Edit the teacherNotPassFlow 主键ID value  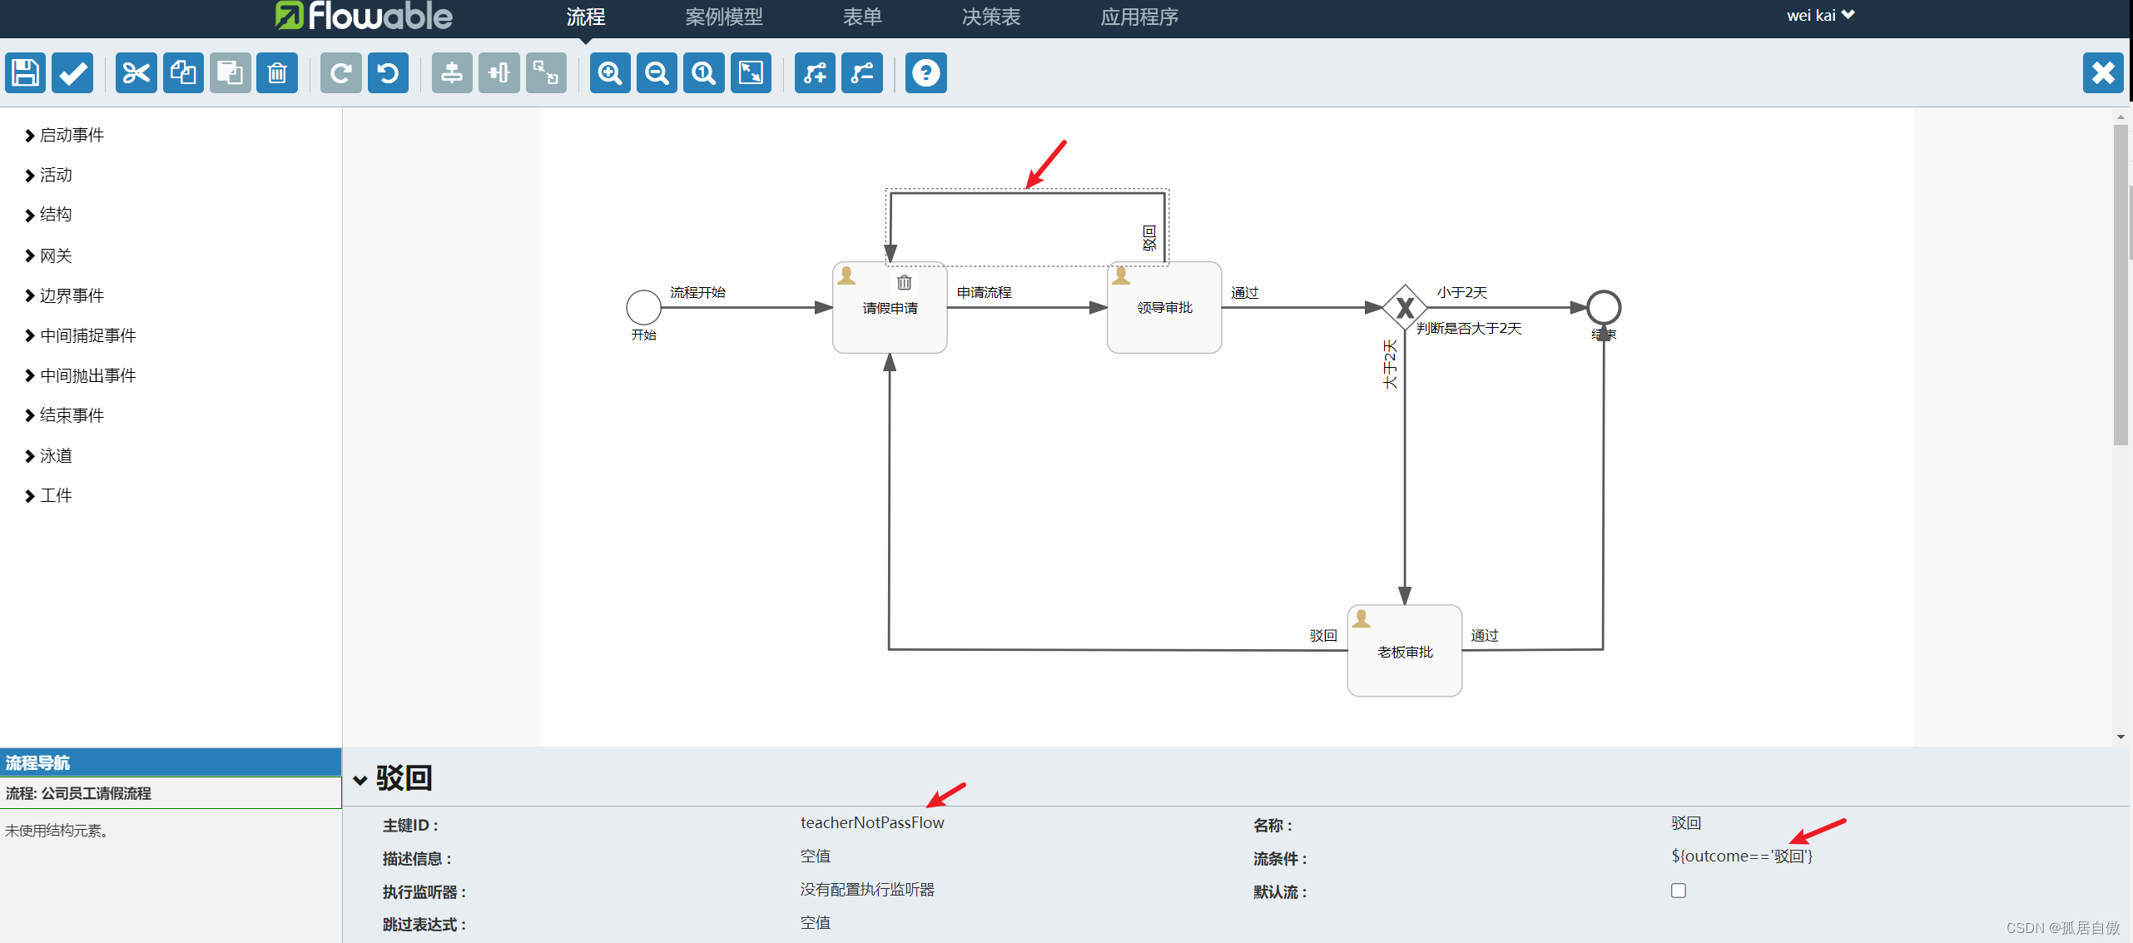click(x=872, y=822)
